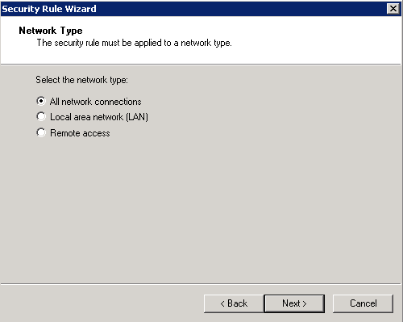
Task: Cancel the Security Rule Wizard
Action: point(363,303)
